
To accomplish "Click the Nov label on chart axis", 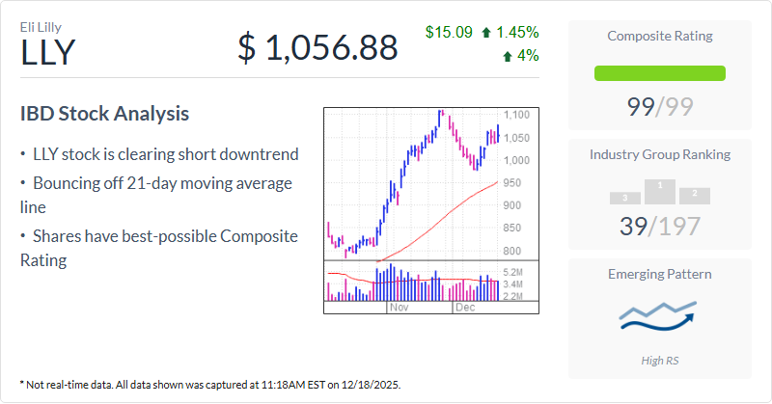I will (x=400, y=307).
